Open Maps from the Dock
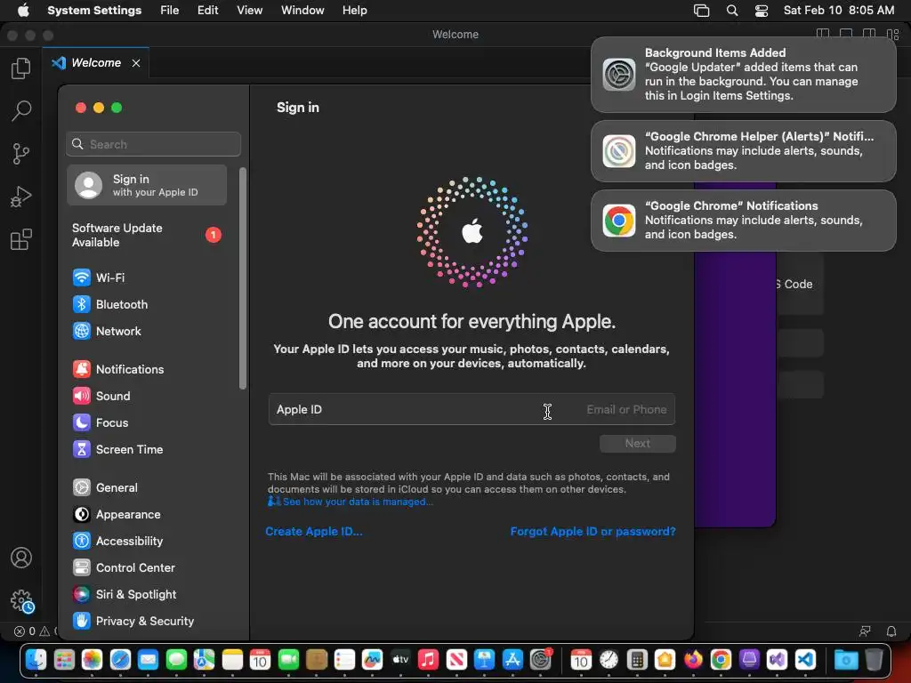The width and height of the screenshot is (911, 683). (x=204, y=660)
